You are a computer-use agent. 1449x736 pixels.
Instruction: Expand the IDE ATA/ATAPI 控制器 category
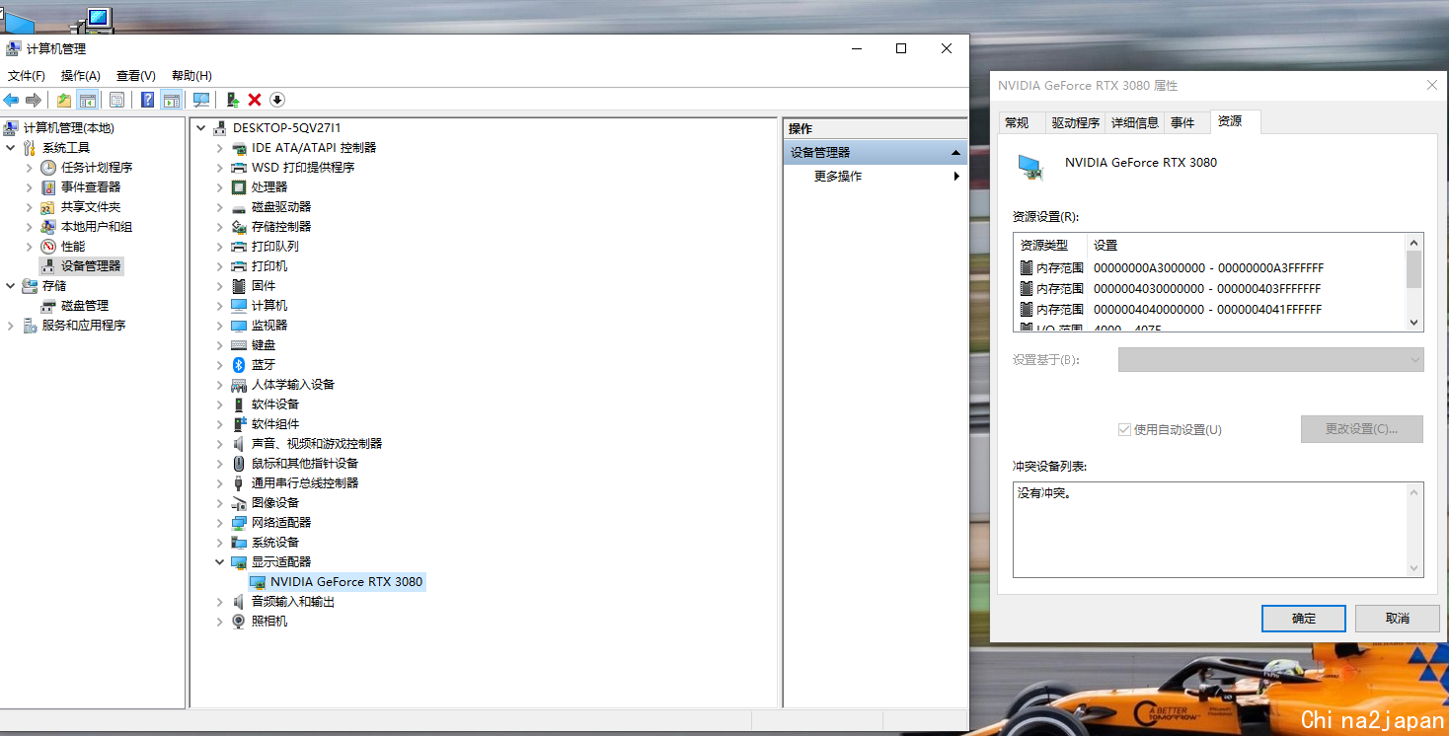(x=219, y=148)
